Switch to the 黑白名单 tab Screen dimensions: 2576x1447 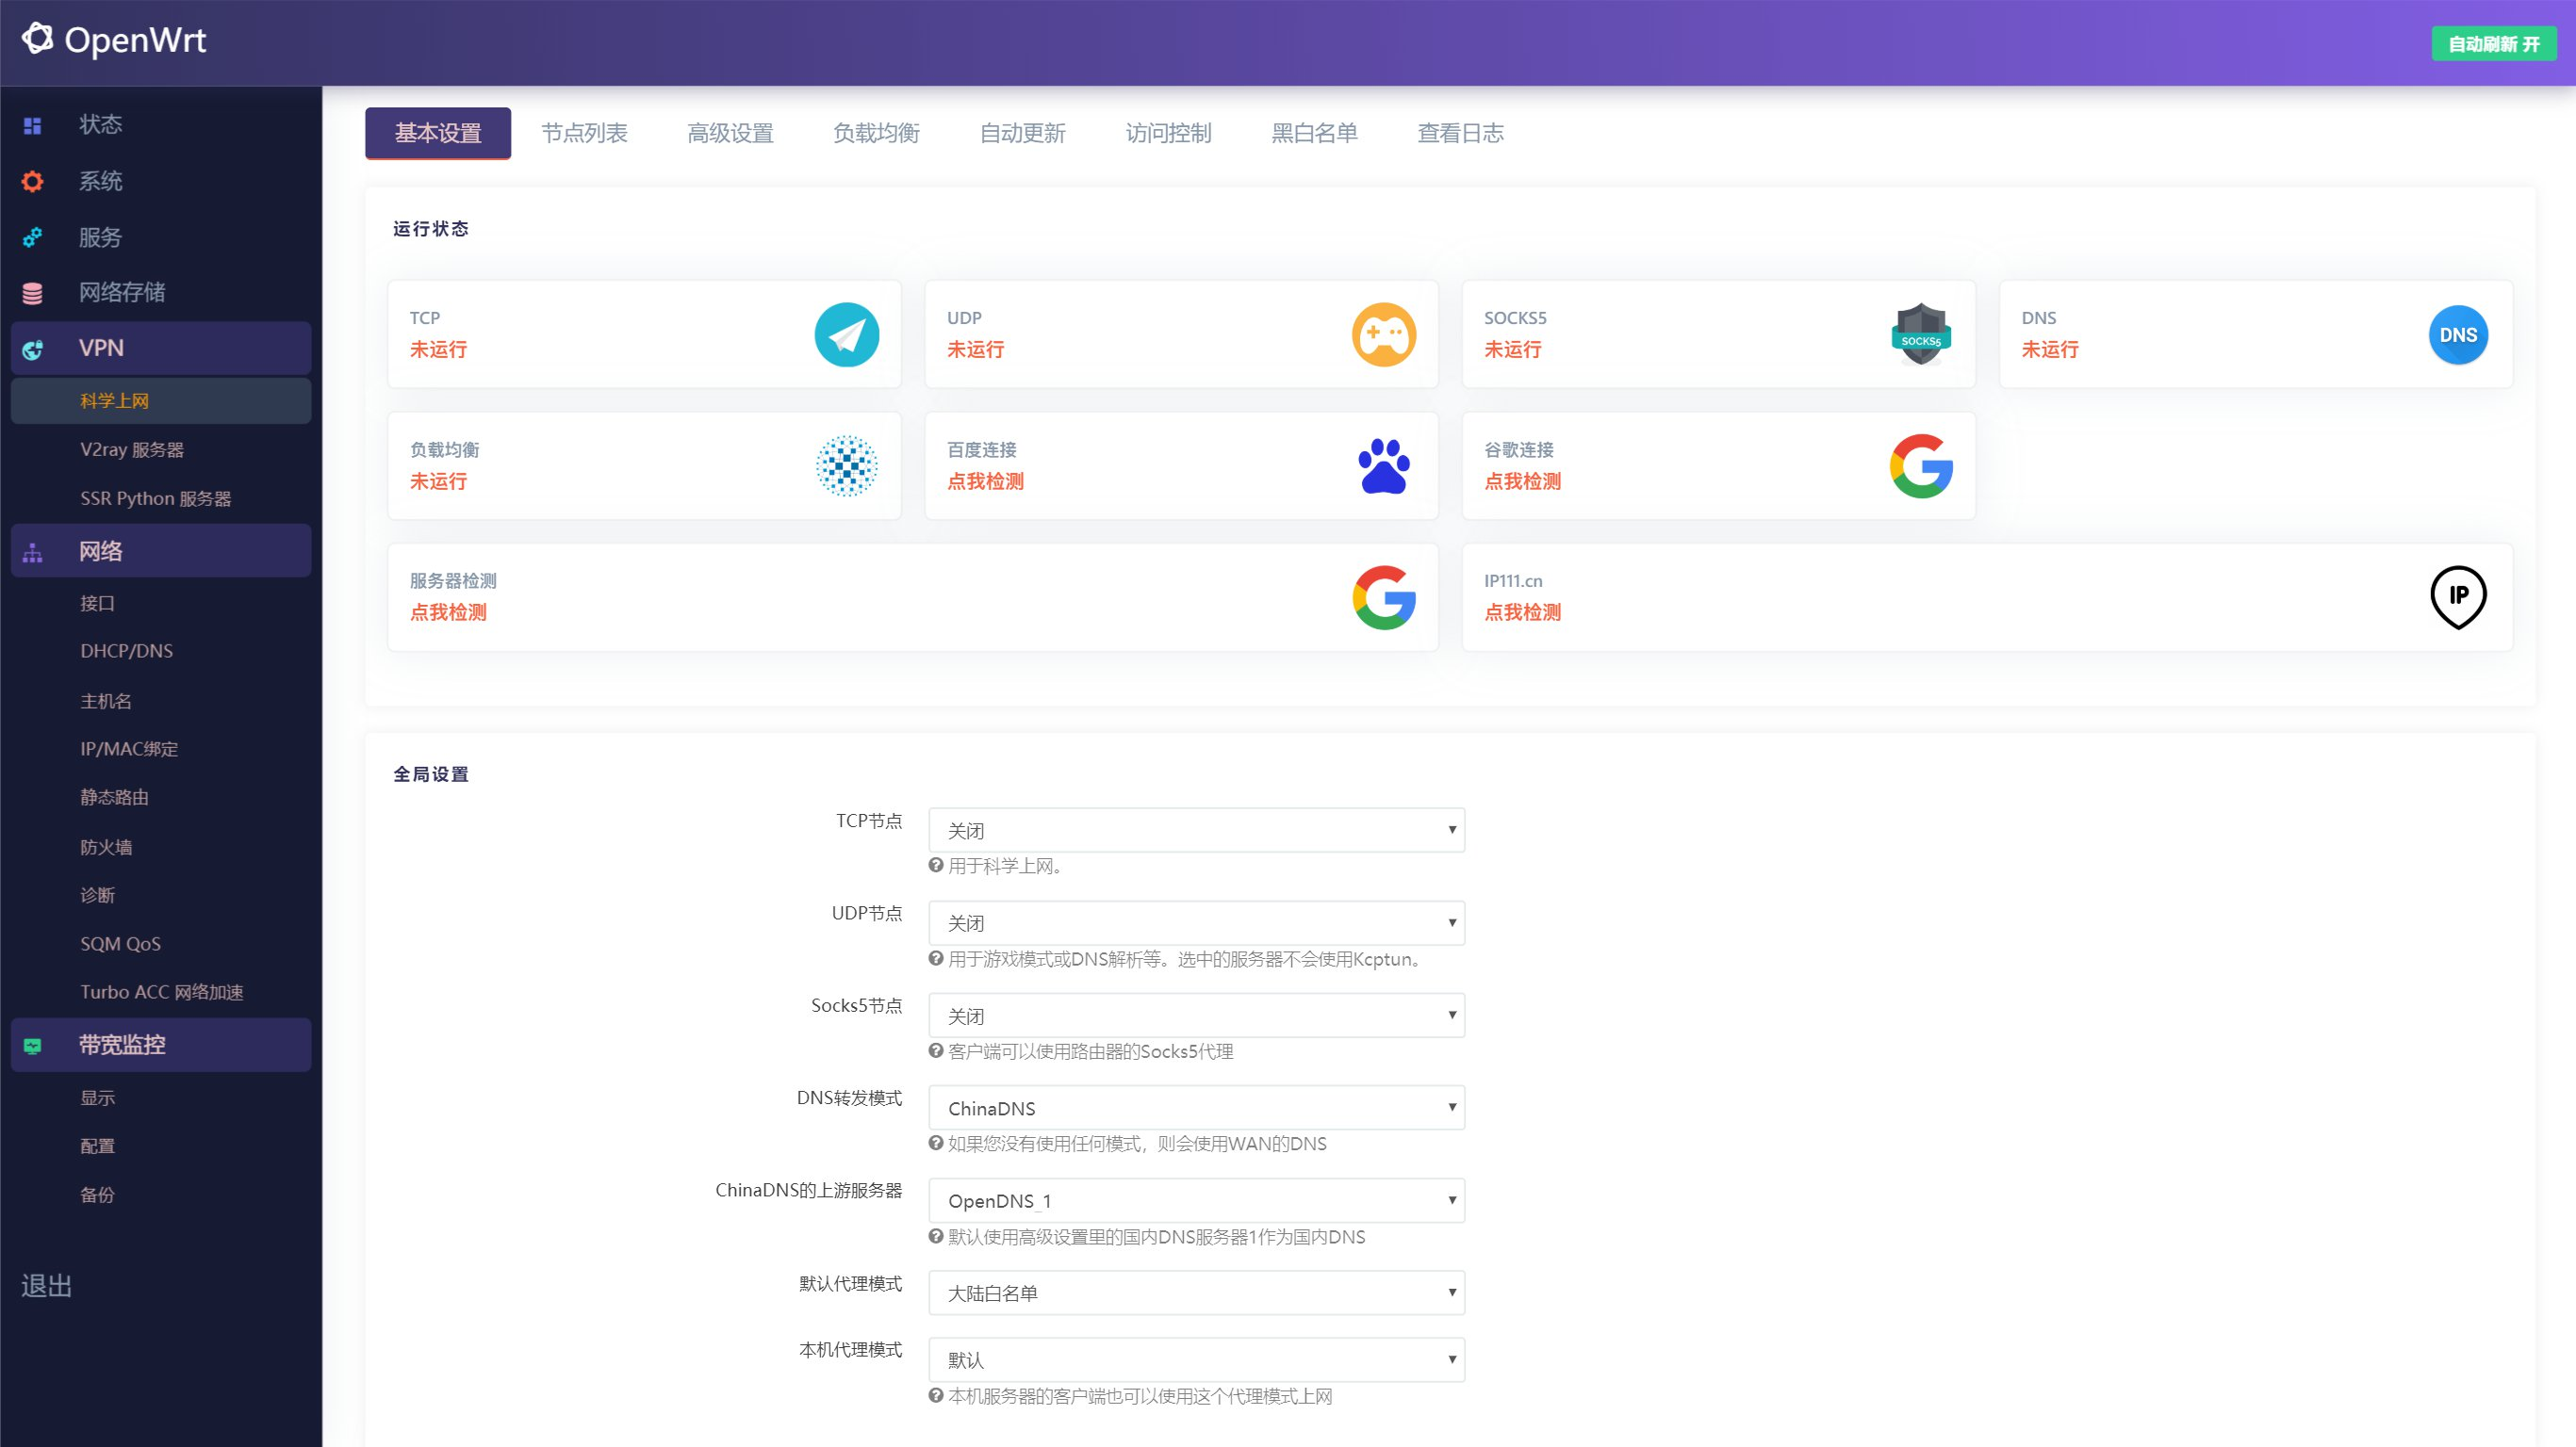[1314, 133]
